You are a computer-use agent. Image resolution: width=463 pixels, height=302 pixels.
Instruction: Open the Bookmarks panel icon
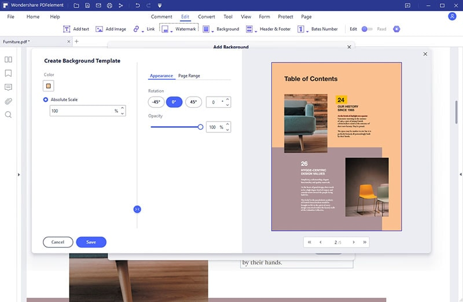click(x=8, y=73)
